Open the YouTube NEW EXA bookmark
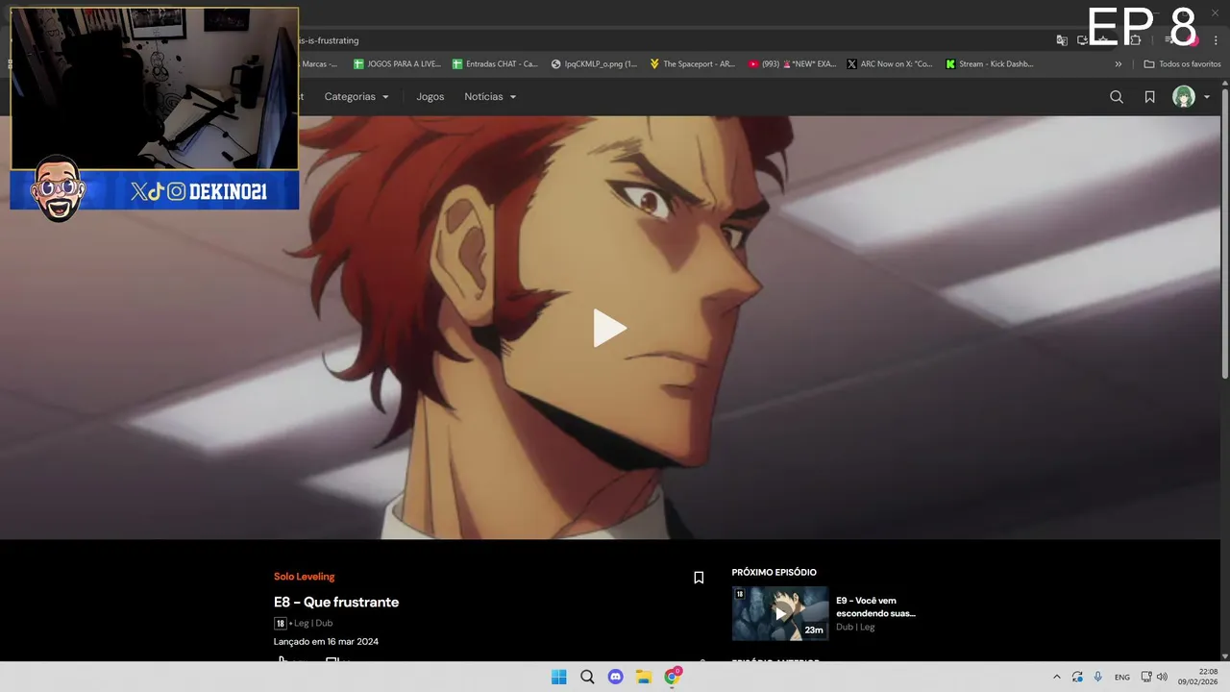Viewport: 1230px width, 692px height. click(792, 64)
